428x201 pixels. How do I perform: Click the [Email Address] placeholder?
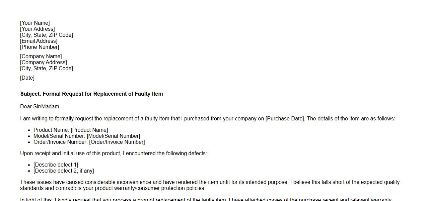pyautogui.click(x=39, y=41)
